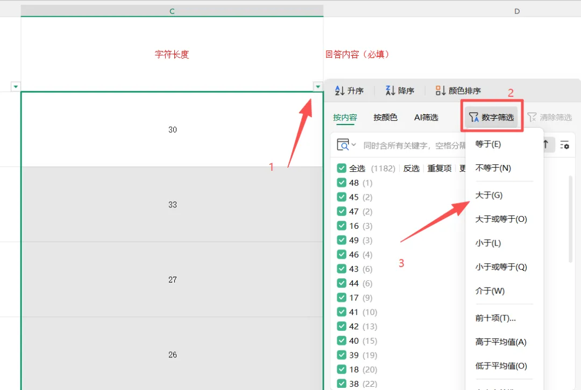
Task: Switch to the AI筛选 tab
Action: click(426, 118)
